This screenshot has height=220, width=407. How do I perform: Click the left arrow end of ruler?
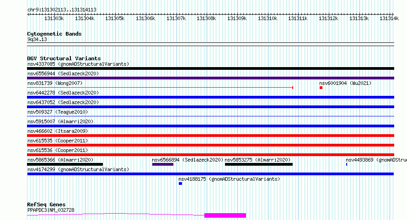pos(28,14)
